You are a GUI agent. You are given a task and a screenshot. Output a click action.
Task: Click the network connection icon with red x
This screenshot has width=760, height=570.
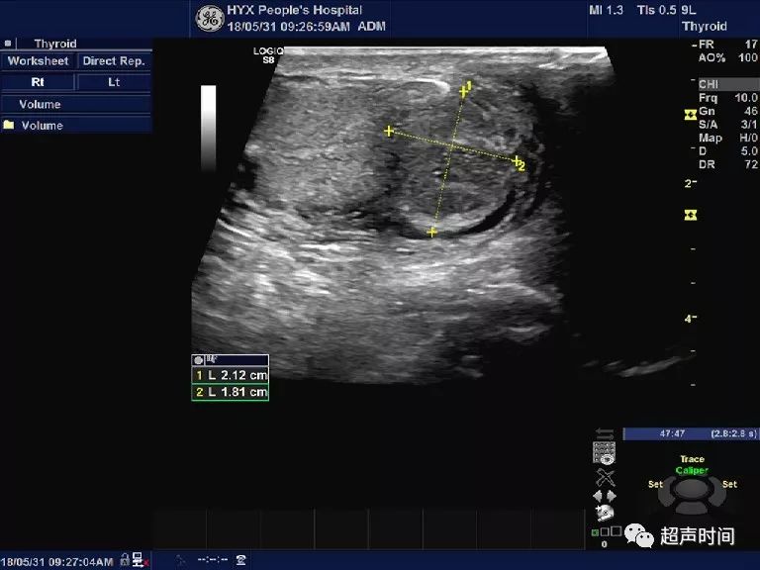point(140,560)
